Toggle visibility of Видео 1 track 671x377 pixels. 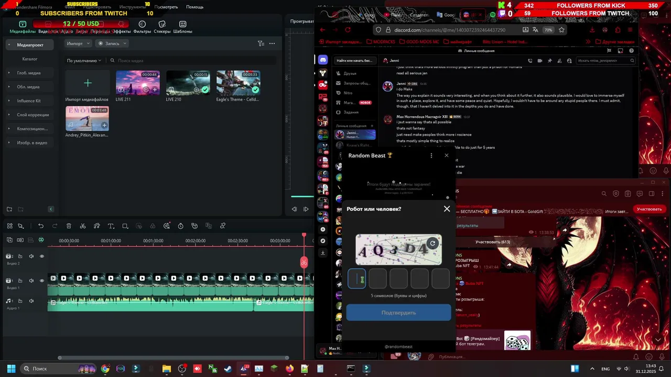point(42,281)
